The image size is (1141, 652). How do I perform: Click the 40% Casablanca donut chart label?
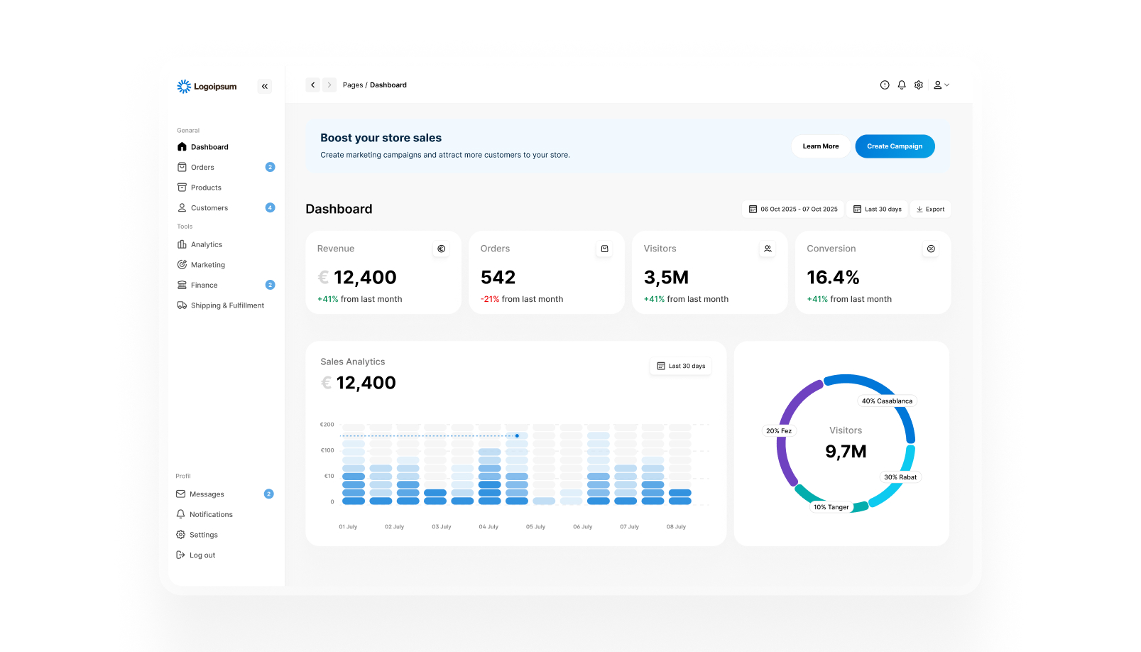coord(887,401)
